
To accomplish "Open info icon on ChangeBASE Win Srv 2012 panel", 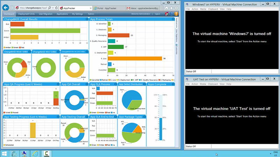I will [87, 52].
